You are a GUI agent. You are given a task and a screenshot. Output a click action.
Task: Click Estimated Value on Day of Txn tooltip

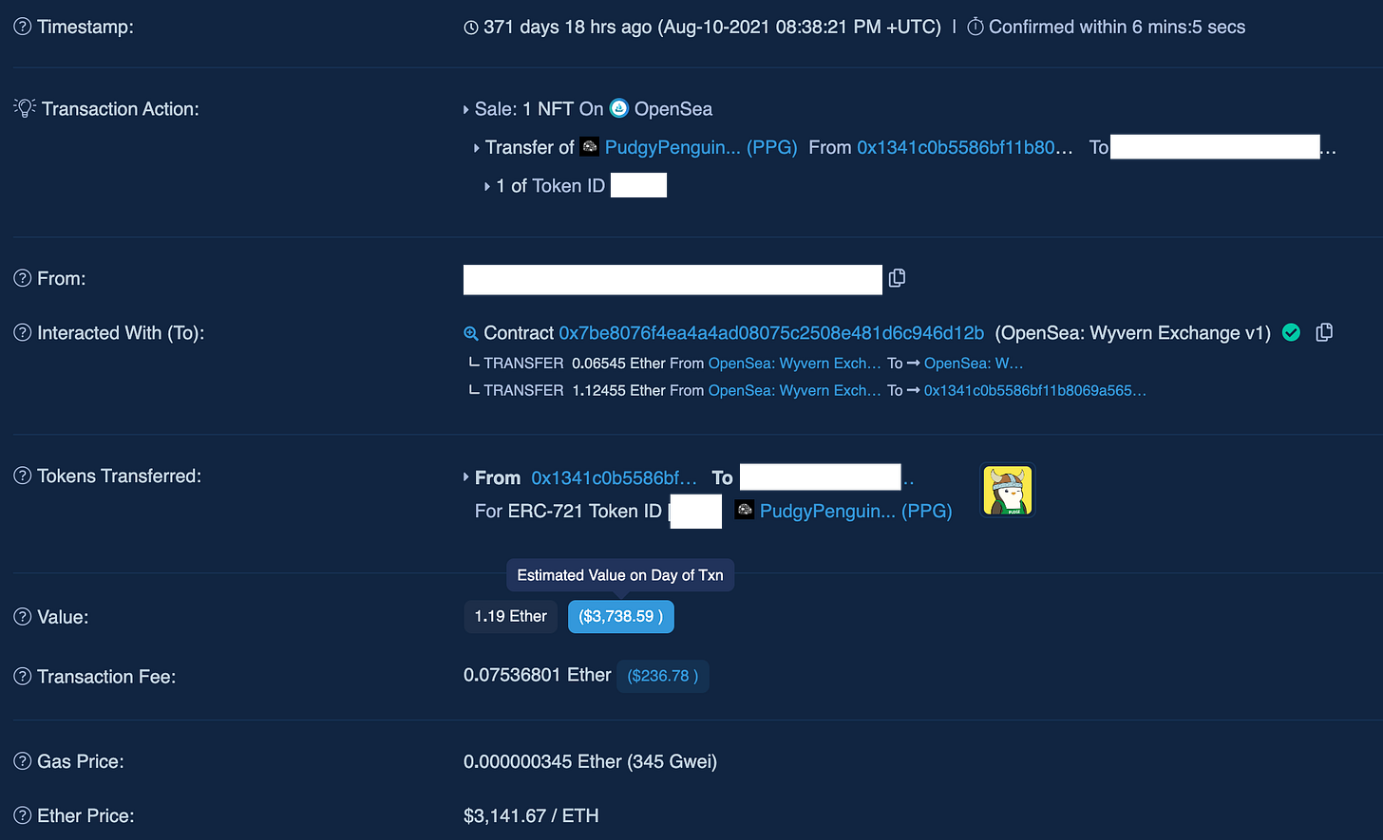point(620,575)
